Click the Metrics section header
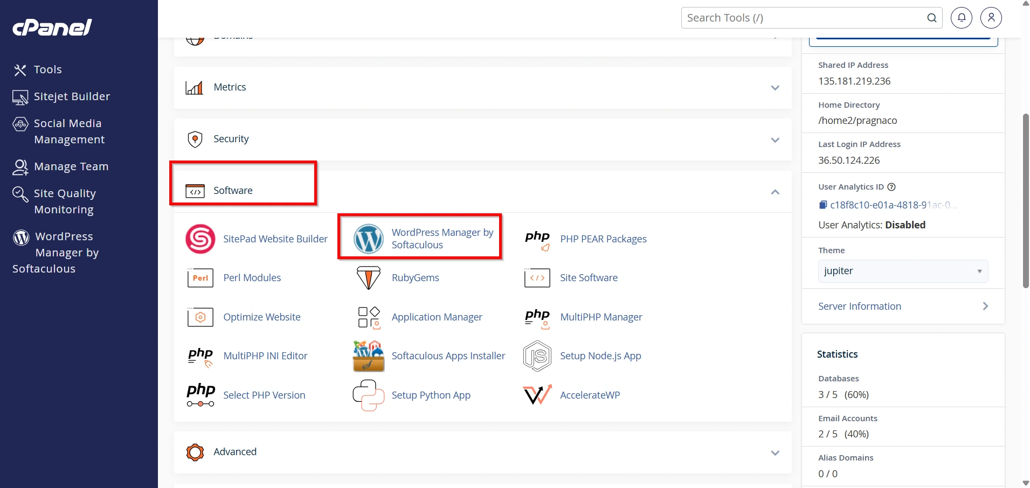Screen dimensions: 1030x488 [x=483, y=87]
